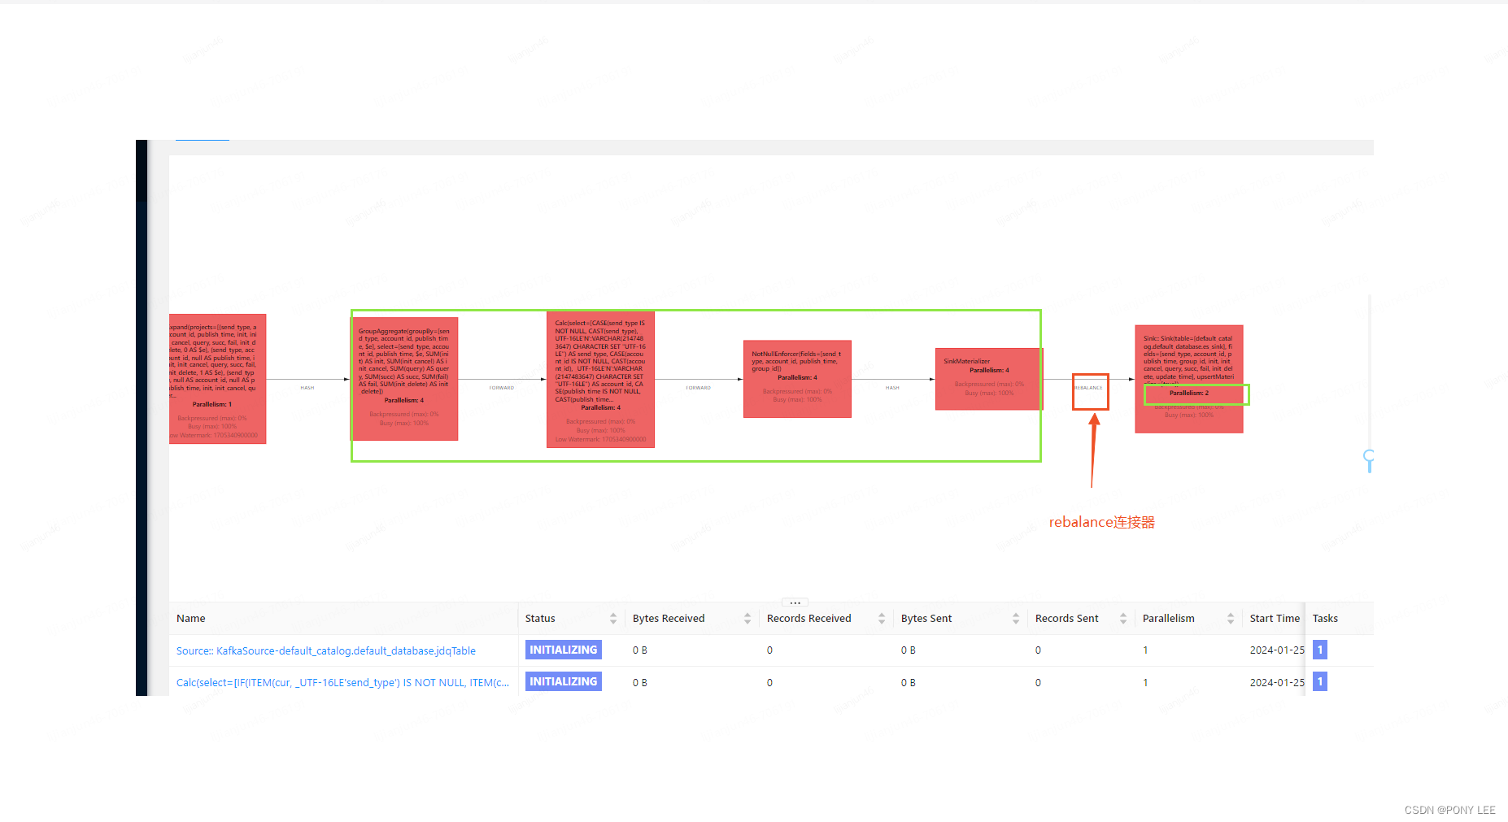Sort table by Status column arrows

(x=613, y=619)
